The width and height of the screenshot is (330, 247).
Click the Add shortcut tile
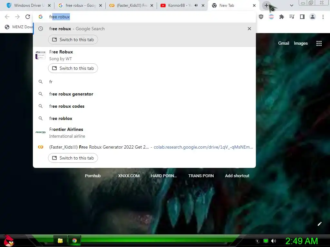coord(237,176)
